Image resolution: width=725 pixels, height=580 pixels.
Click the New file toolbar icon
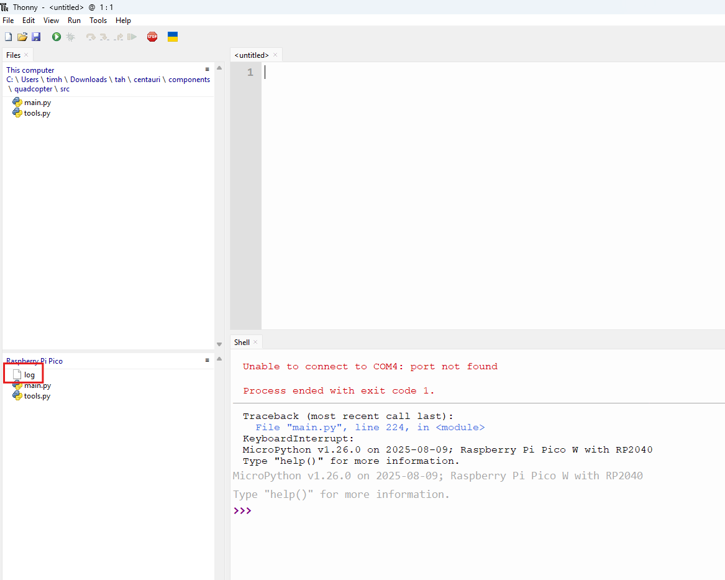tap(8, 37)
